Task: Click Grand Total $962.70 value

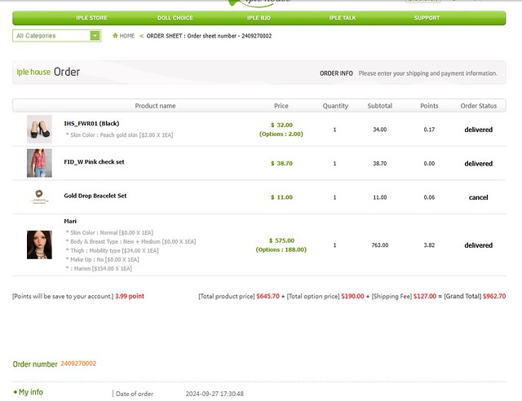Action: [x=494, y=296]
